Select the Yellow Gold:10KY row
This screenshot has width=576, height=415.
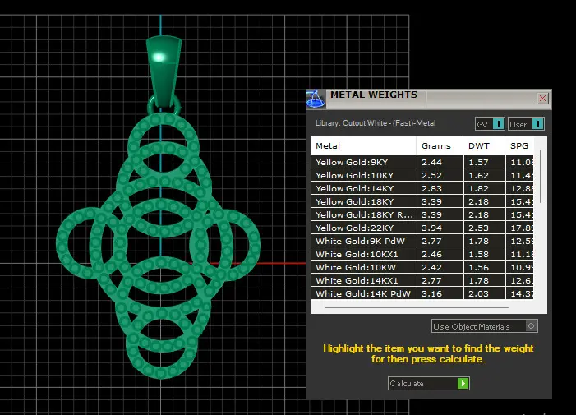tap(422, 175)
